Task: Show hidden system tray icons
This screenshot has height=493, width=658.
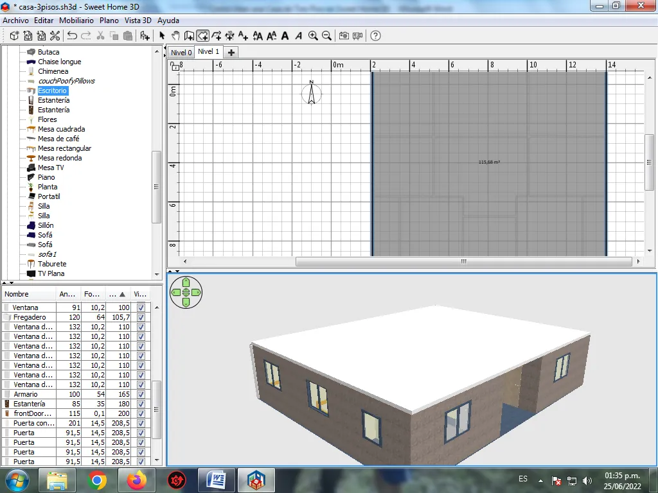Action: tap(540, 481)
